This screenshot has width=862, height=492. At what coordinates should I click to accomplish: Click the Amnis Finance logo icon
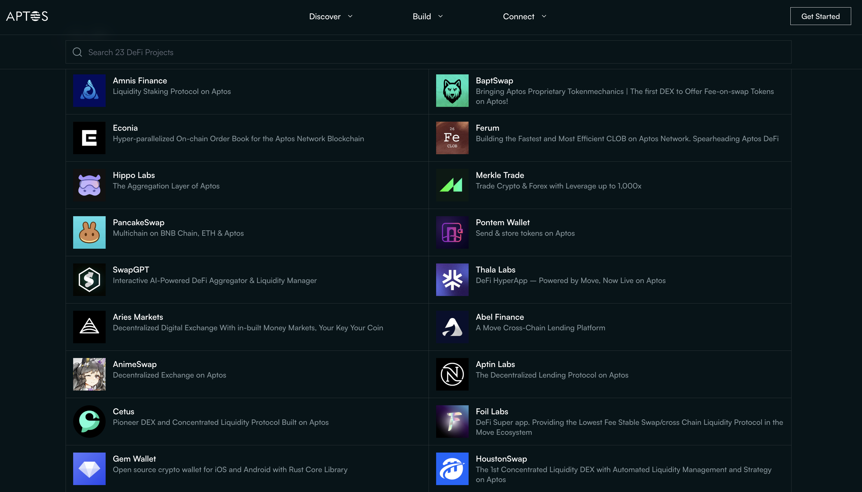89,91
